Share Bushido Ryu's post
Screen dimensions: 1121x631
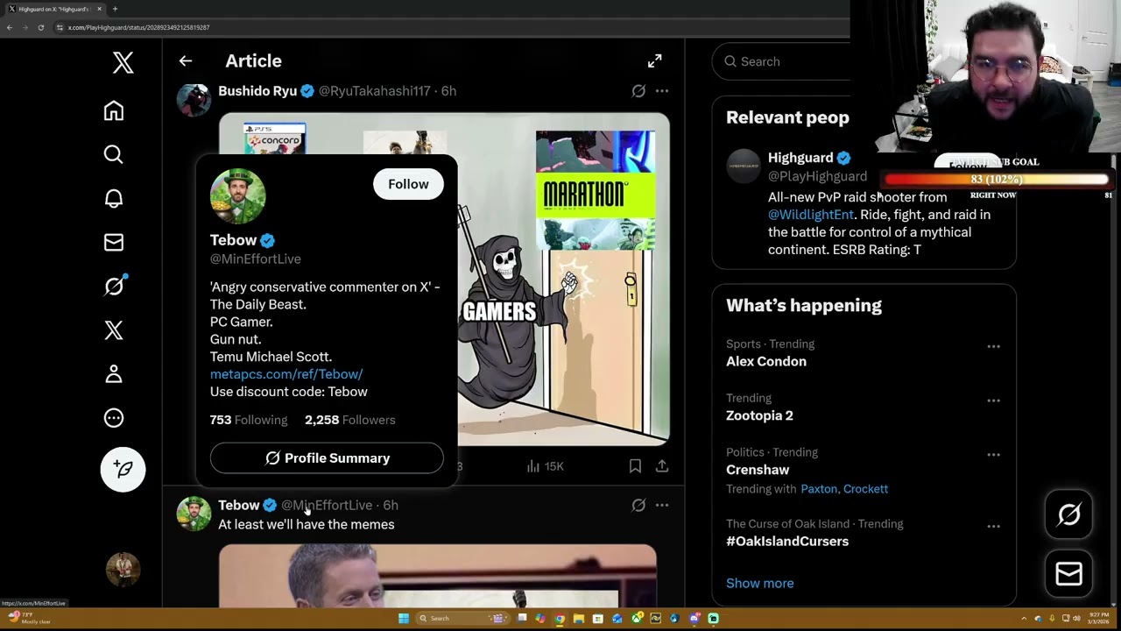point(662,466)
